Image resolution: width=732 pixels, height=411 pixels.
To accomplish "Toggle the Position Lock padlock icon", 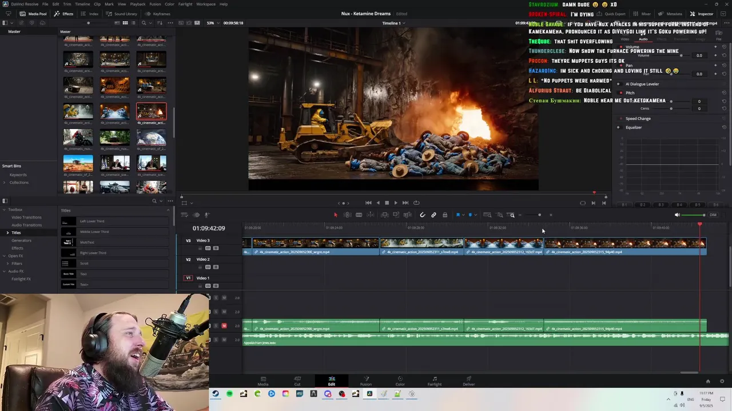I will [445, 215].
